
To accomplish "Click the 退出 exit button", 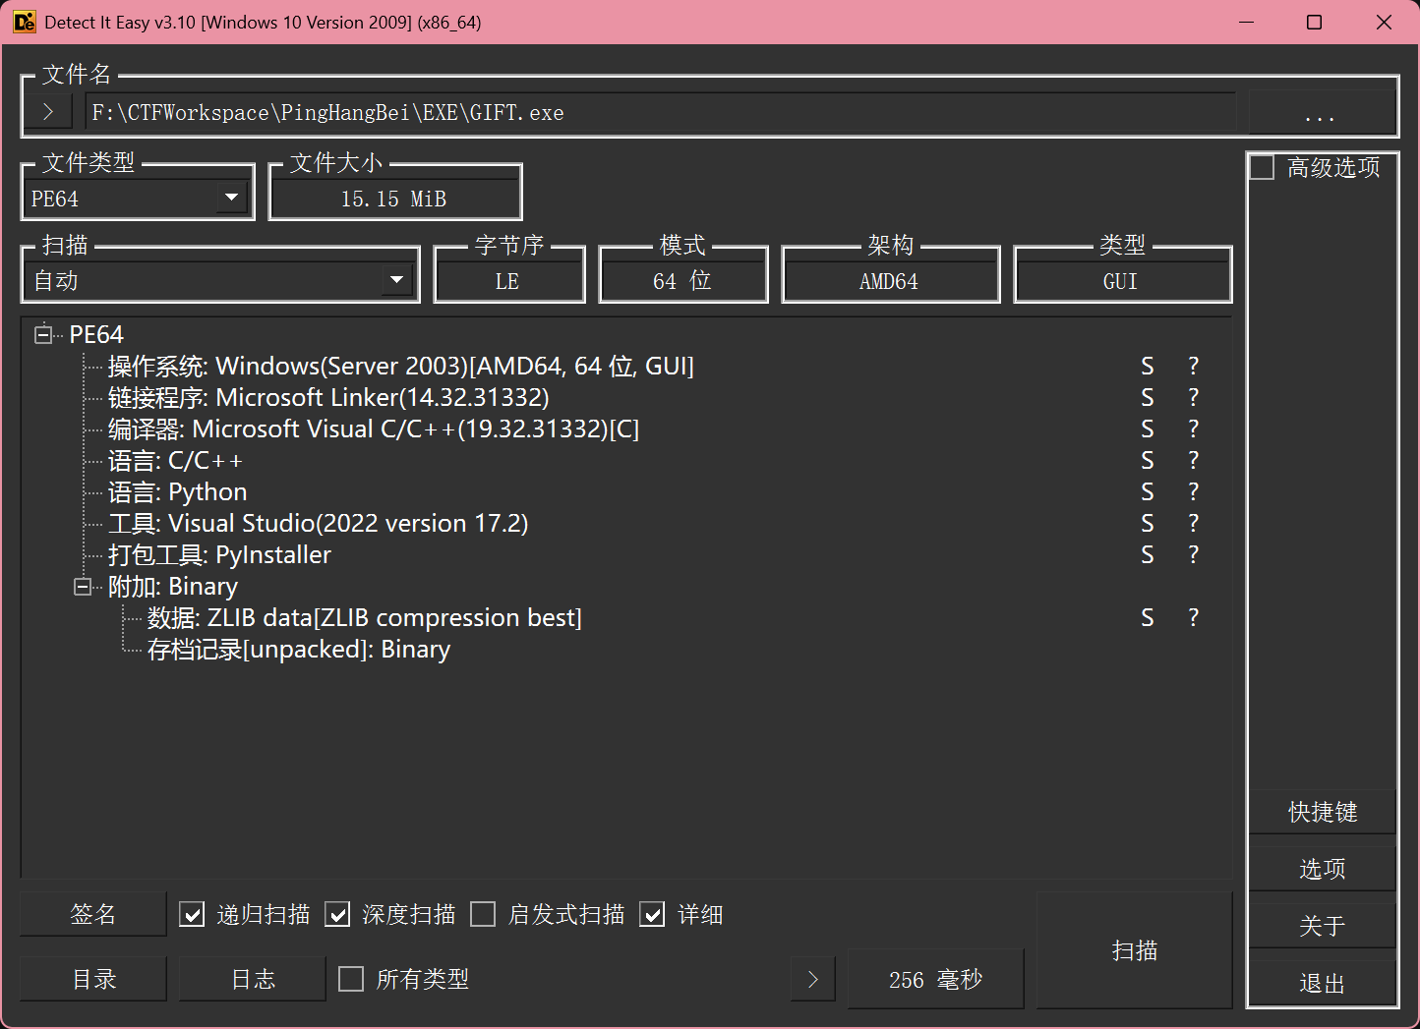I will [1323, 983].
